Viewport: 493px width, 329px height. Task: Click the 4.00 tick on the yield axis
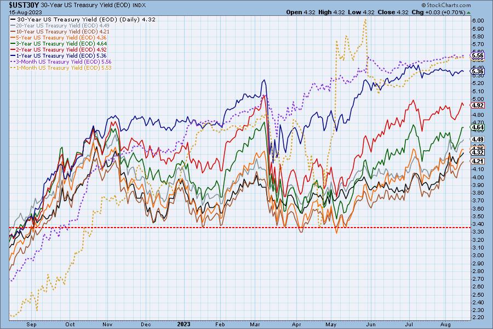[x=478, y=177]
